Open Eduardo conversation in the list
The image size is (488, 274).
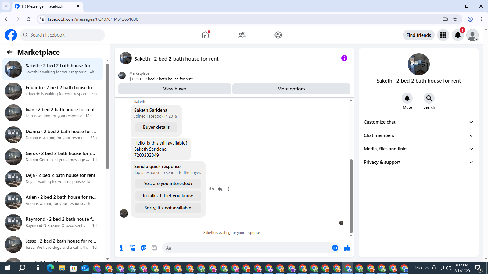pos(53,91)
